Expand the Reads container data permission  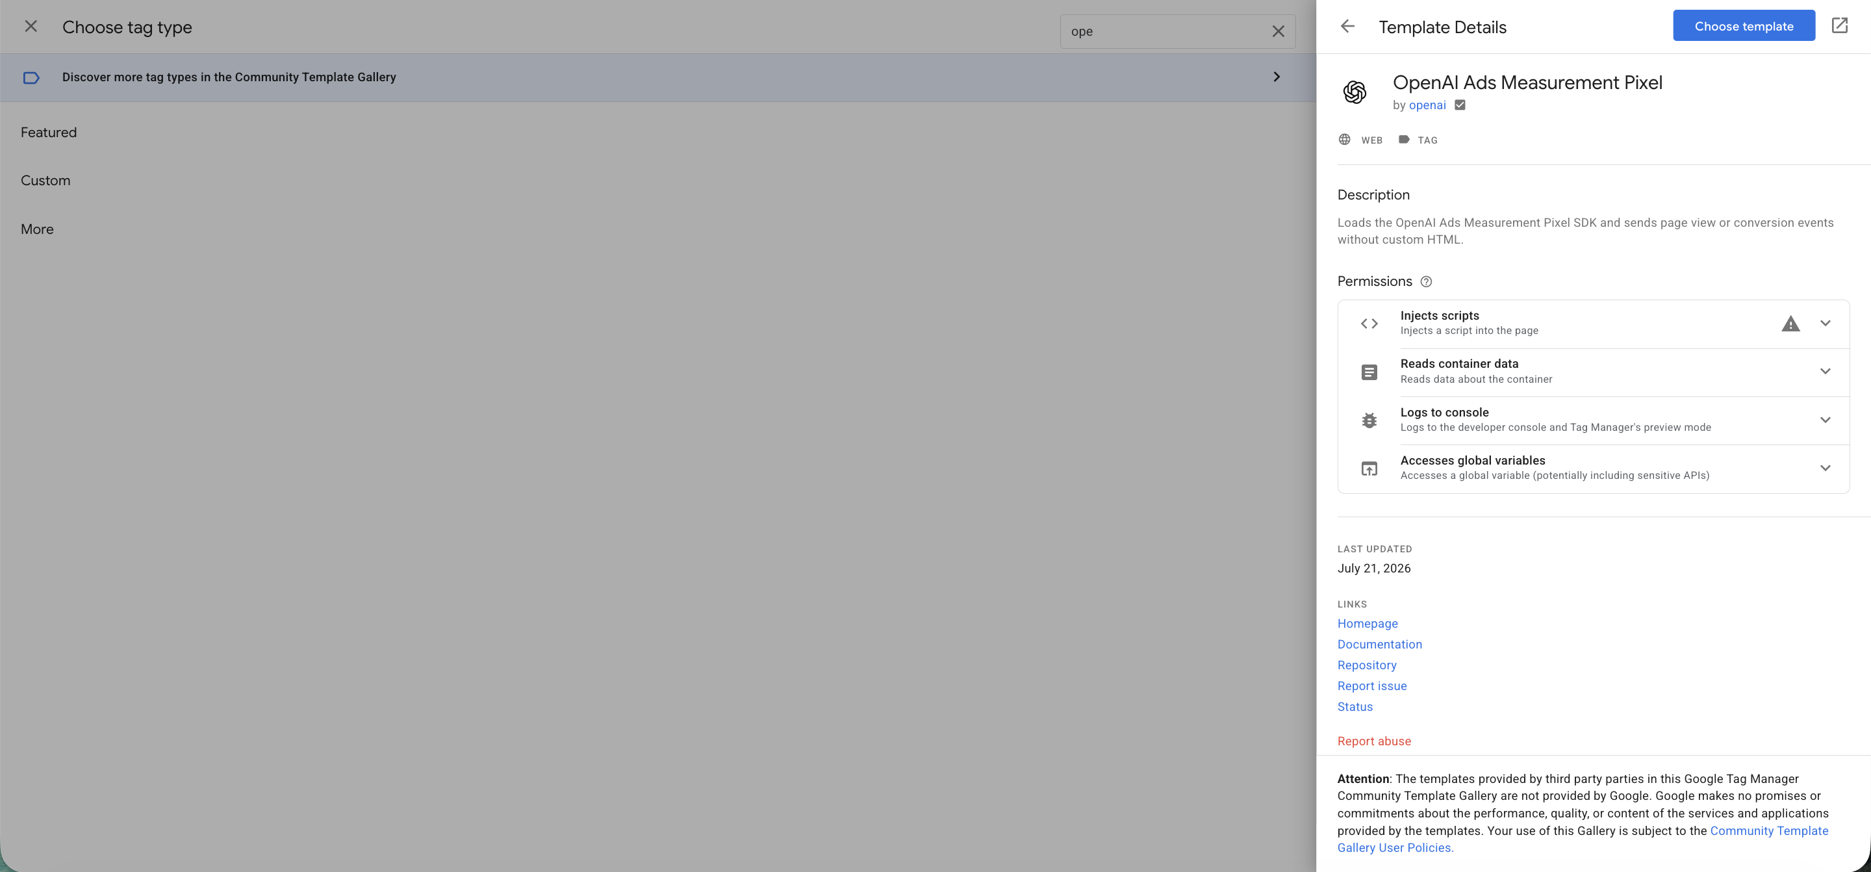click(1826, 371)
